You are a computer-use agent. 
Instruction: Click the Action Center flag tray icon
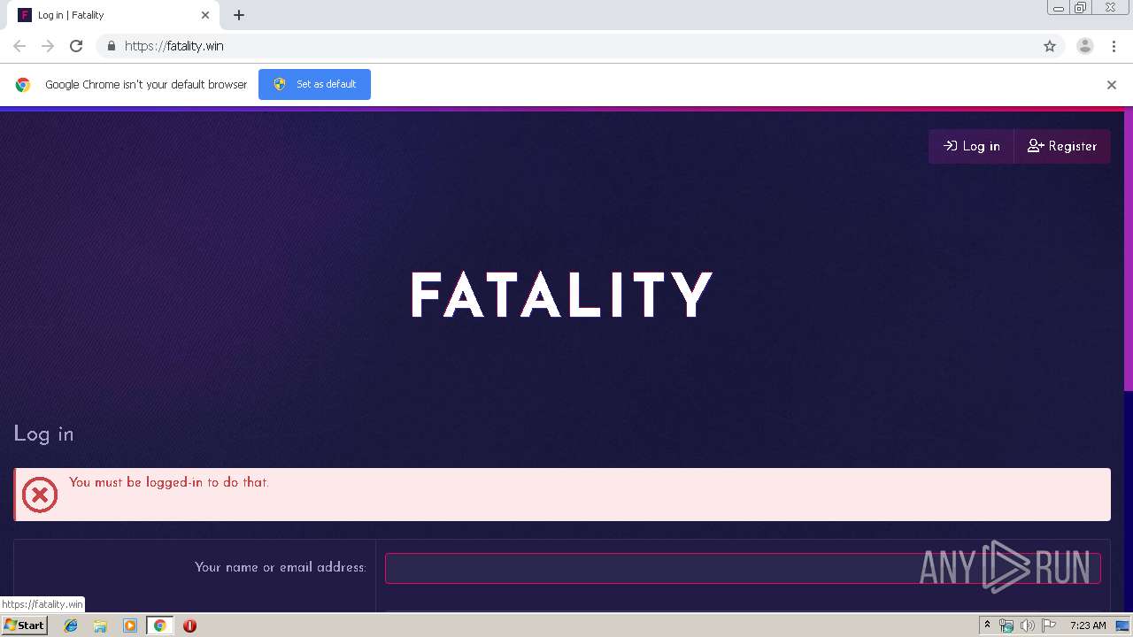click(x=1049, y=625)
